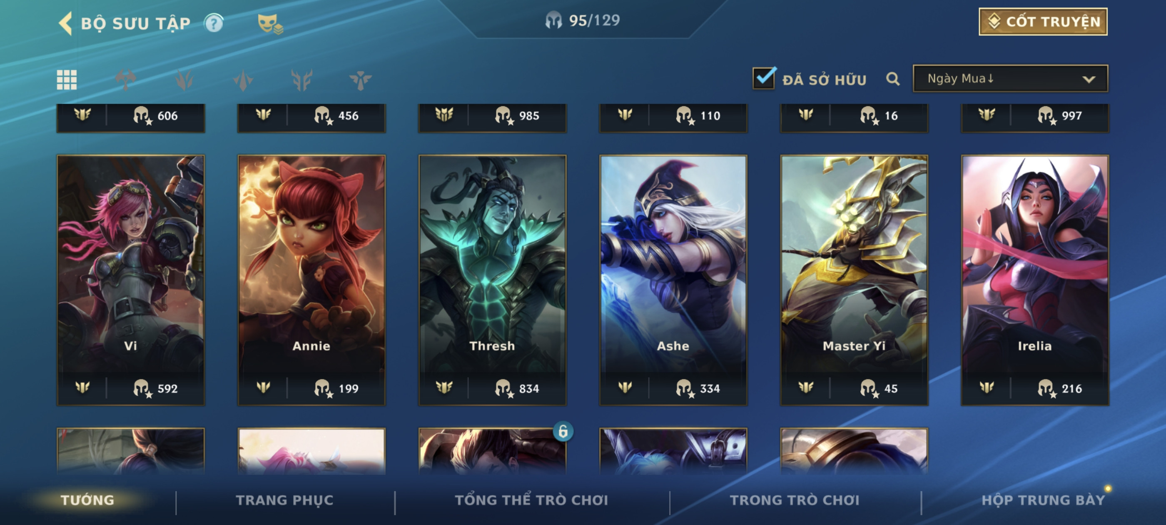Open the Thresh champion card
The image size is (1166, 525).
493,280
